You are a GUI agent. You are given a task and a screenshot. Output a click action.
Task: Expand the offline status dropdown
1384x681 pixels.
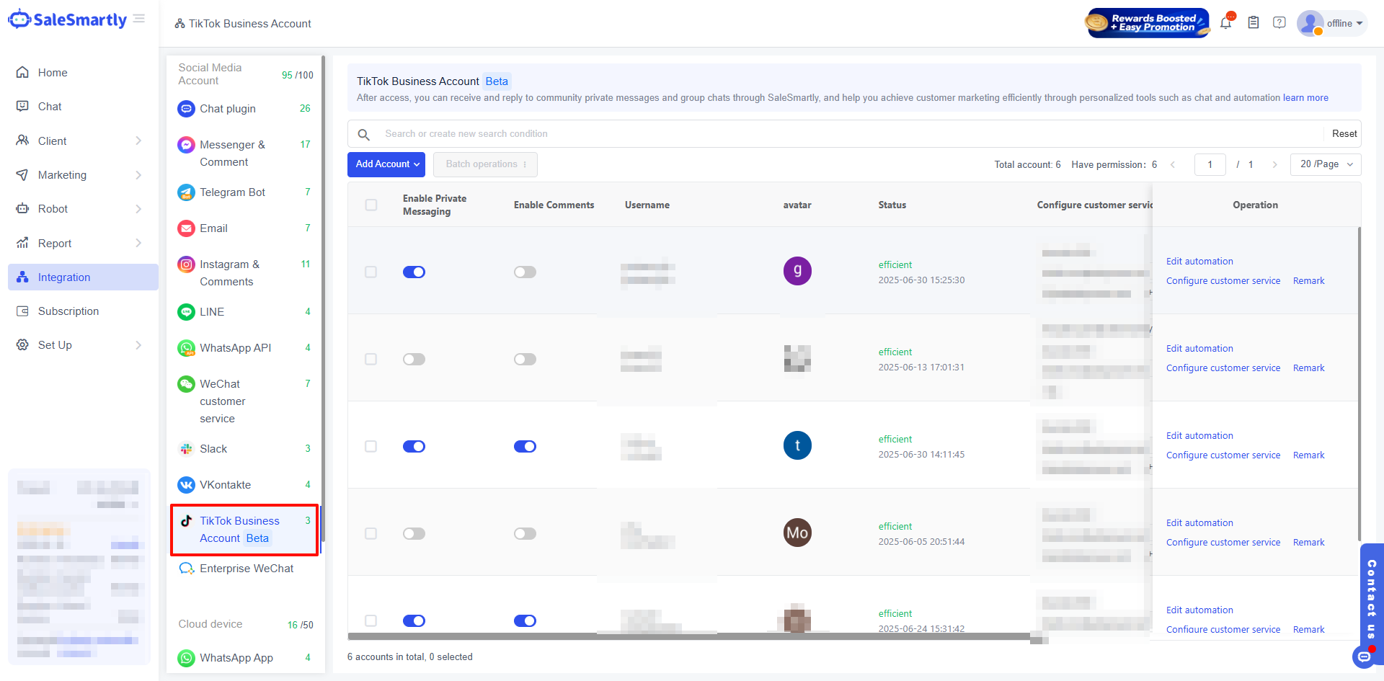click(x=1344, y=23)
